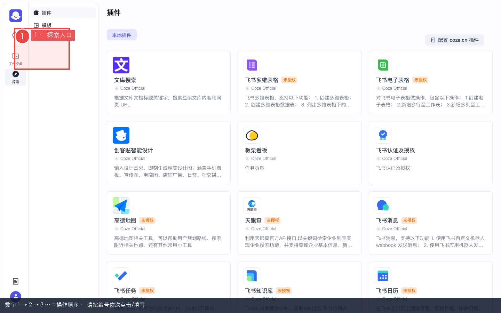The width and height of the screenshot is (501, 313).
Task: Click 未授权 badge on 天眼查
Action: (273, 220)
